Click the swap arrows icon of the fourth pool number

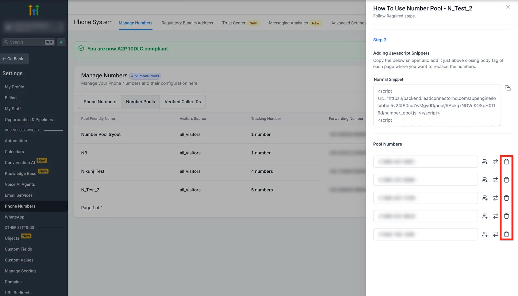click(496, 216)
